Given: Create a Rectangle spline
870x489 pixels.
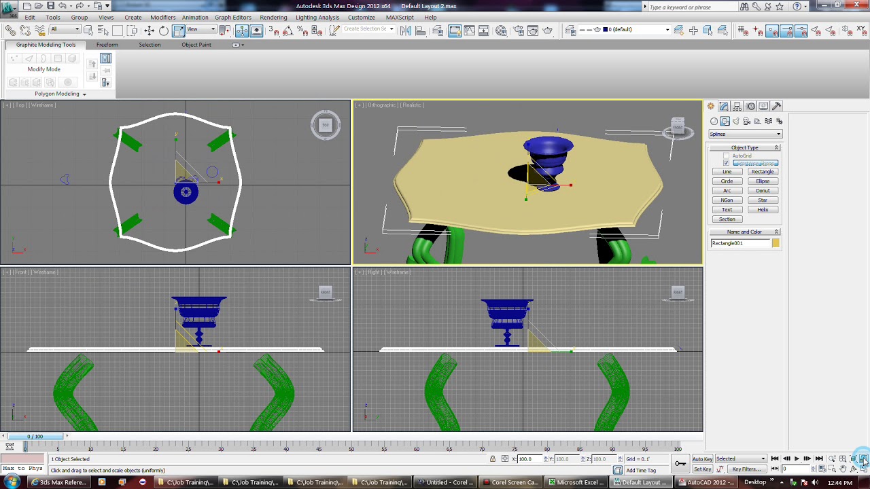Looking at the screenshot, I should coord(763,172).
